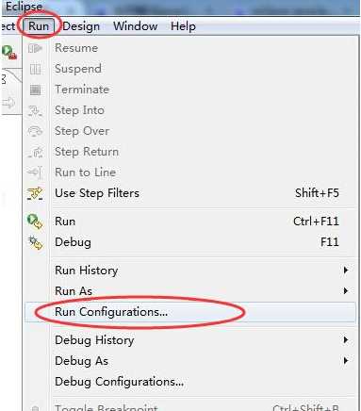Viewport: 361px width, 411px height.
Task: Choose Run Configurations... entry
Action: pyautogui.click(x=190, y=312)
